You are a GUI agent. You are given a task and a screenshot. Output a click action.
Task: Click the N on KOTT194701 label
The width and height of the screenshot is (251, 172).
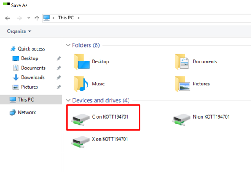pos(211,117)
